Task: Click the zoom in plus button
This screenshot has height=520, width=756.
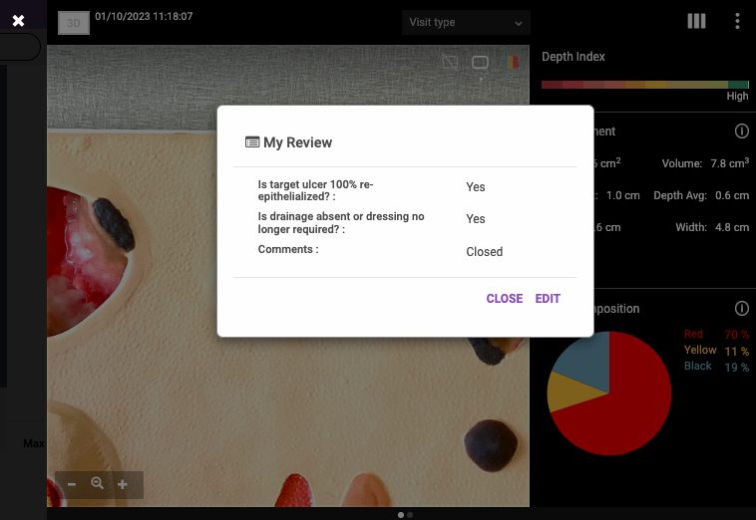Action: (x=123, y=484)
